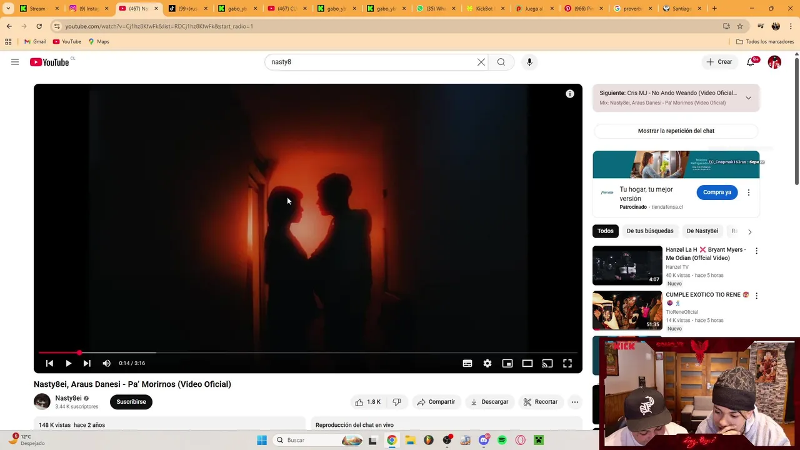Open the video info card icon
The width and height of the screenshot is (800, 450).
pos(570,94)
